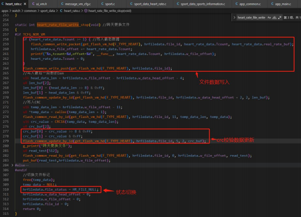The height and width of the screenshot is (217, 301).
Task: Click the common breadcrumb segment
Action: [x=30, y=11]
